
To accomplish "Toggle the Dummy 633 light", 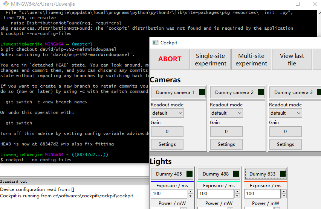I will (266, 174).
